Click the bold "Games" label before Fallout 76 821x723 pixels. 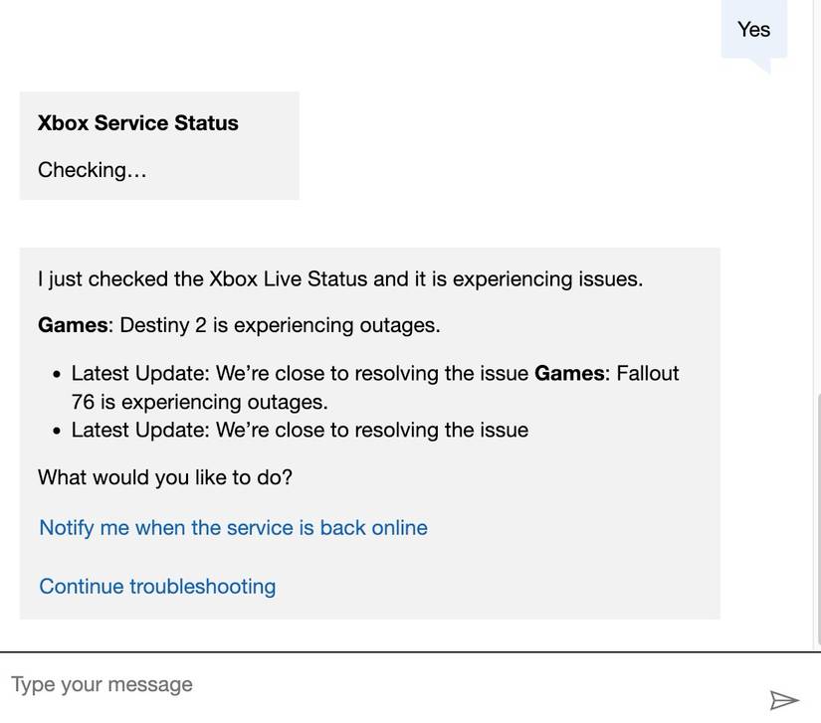(569, 371)
